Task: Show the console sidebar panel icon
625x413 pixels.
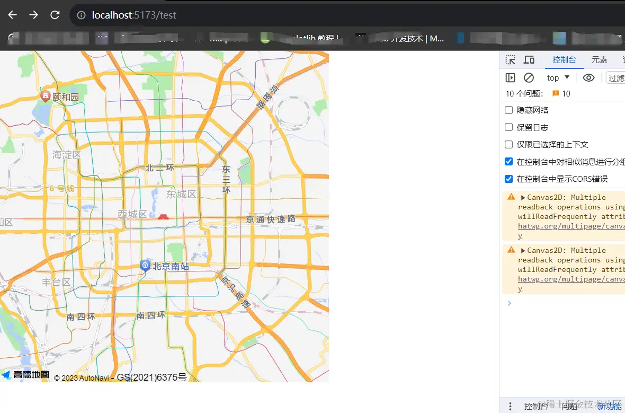Action: (x=510, y=78)
